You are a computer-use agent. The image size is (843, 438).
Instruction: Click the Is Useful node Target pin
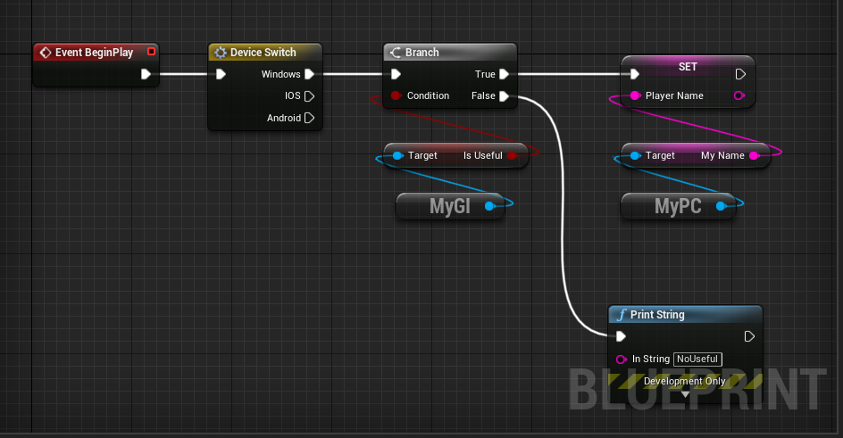click(x=398, y=155)
